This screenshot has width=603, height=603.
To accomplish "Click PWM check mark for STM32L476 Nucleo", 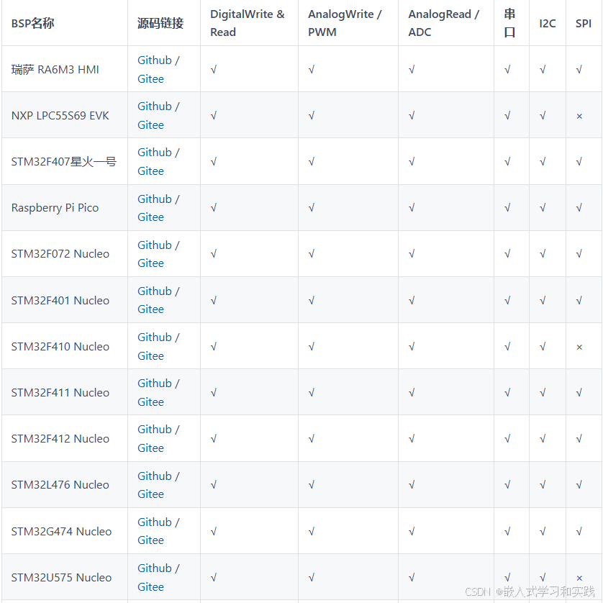I will coord(312,485).
